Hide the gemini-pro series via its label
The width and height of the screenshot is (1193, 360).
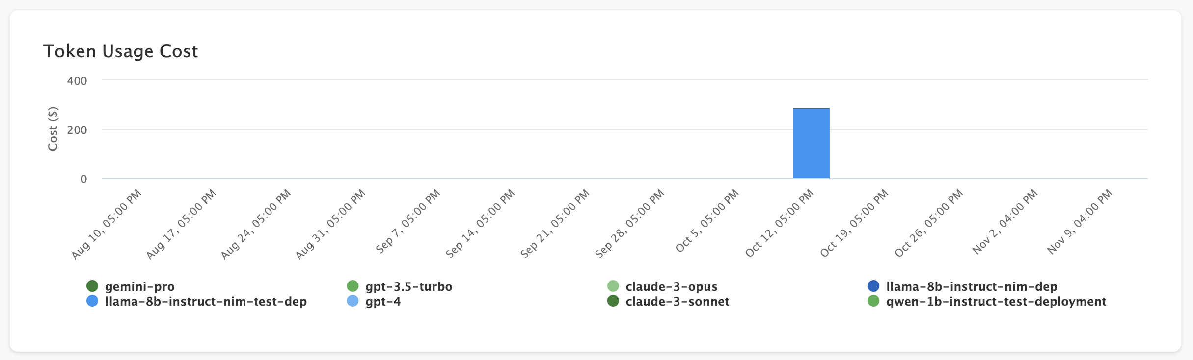(x=140, y=286)
